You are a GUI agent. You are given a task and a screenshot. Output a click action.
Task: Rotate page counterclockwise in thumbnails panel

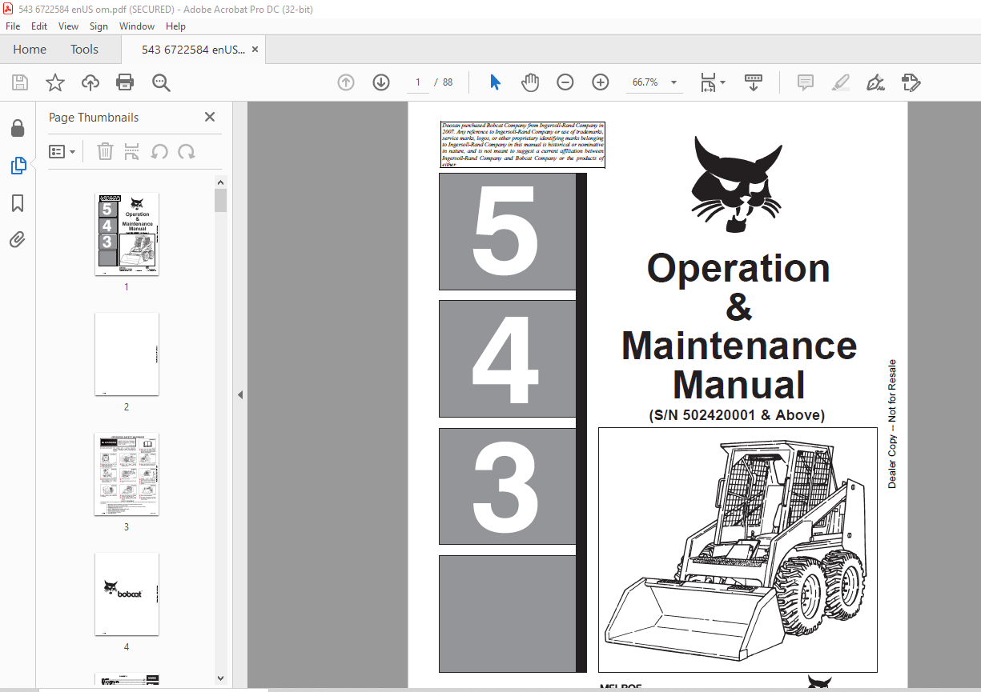(x=159, y=151)
